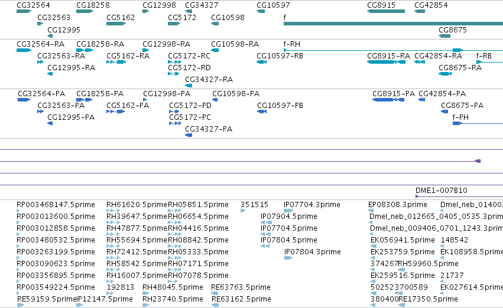Click transcript CG12998-RA label

point(167,44)
